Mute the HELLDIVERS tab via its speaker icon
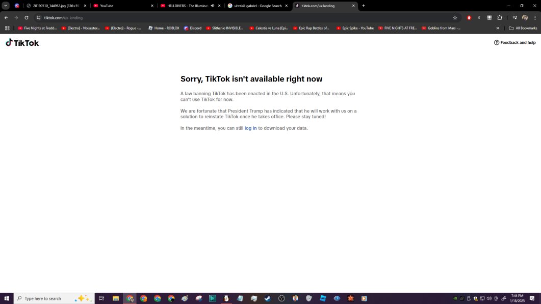 click(x=212, y=6)
